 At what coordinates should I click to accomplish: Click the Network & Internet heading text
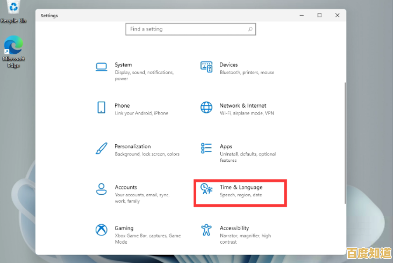pyautogui.click(x=242, y=105)
